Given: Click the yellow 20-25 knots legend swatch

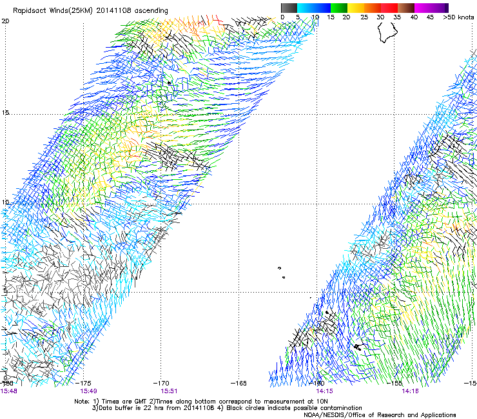Looking at the screenshot, I should click(356, 8).
